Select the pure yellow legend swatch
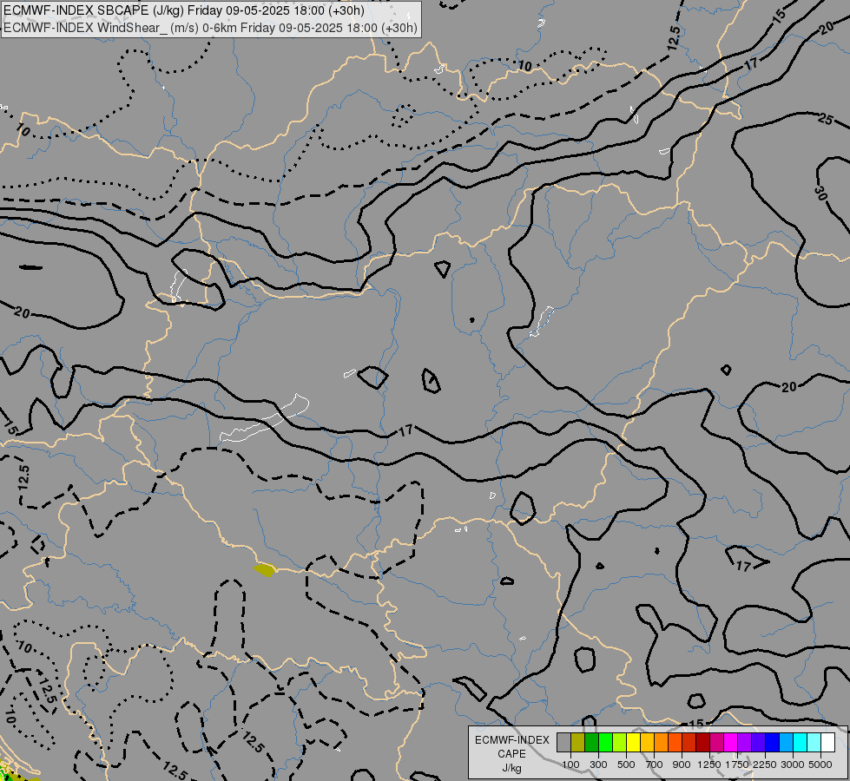Image resolution: width=850 pixels, height=781 pixels. [633, 743]
